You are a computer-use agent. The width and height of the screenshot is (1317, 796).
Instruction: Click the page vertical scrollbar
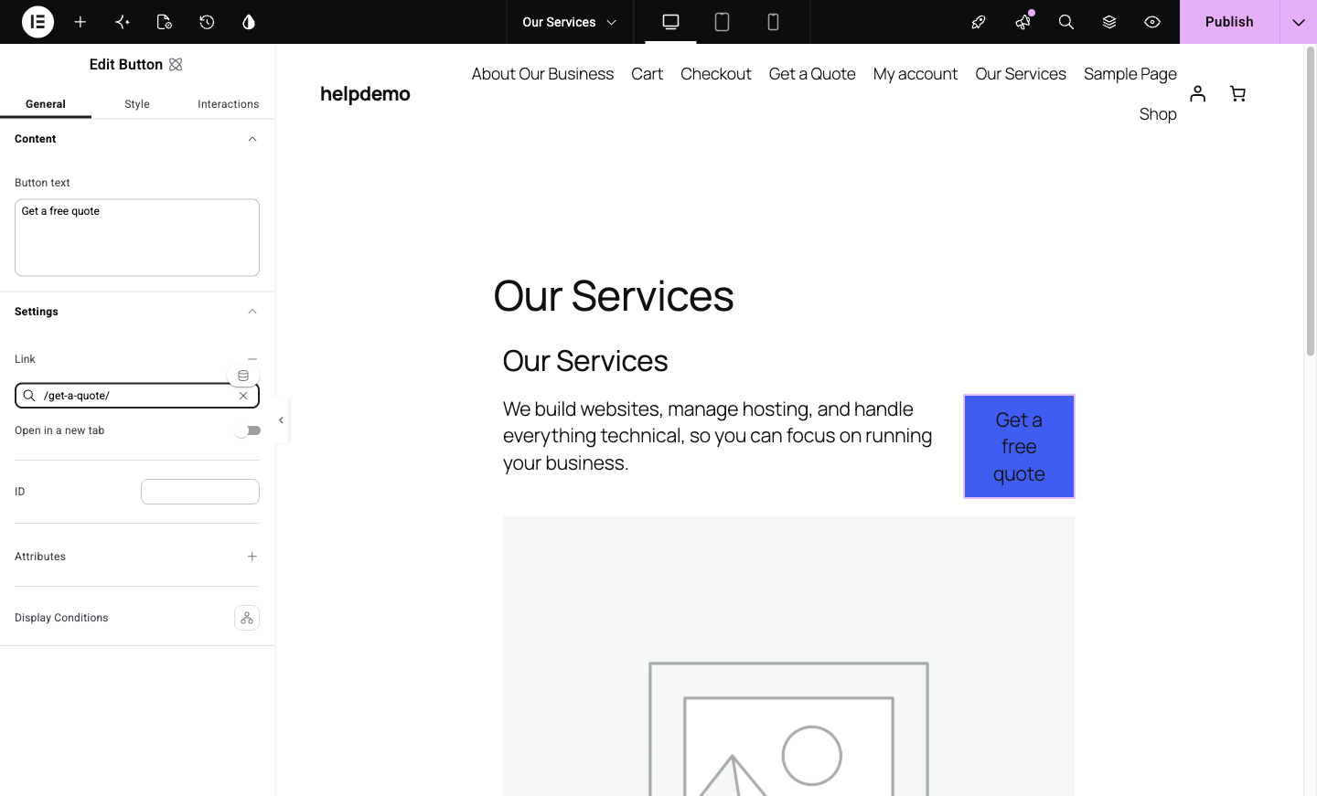click(x=1310, y=201)
